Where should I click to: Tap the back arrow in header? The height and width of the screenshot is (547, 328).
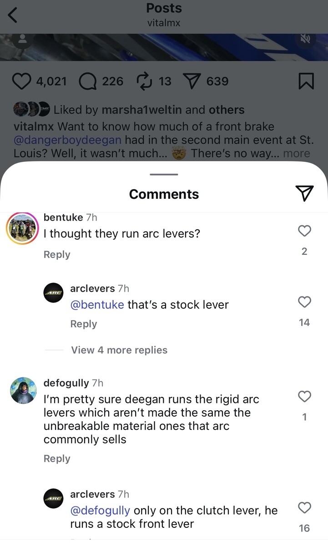13,15
